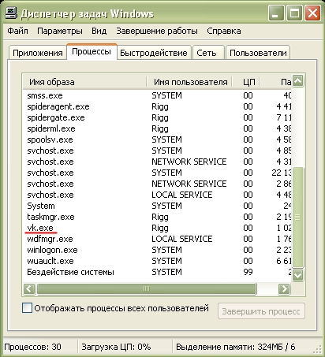Image resolution: width=325 pixels, height=357 pixels.
Task: Open the Файл menu
Action: coord(17,31)
